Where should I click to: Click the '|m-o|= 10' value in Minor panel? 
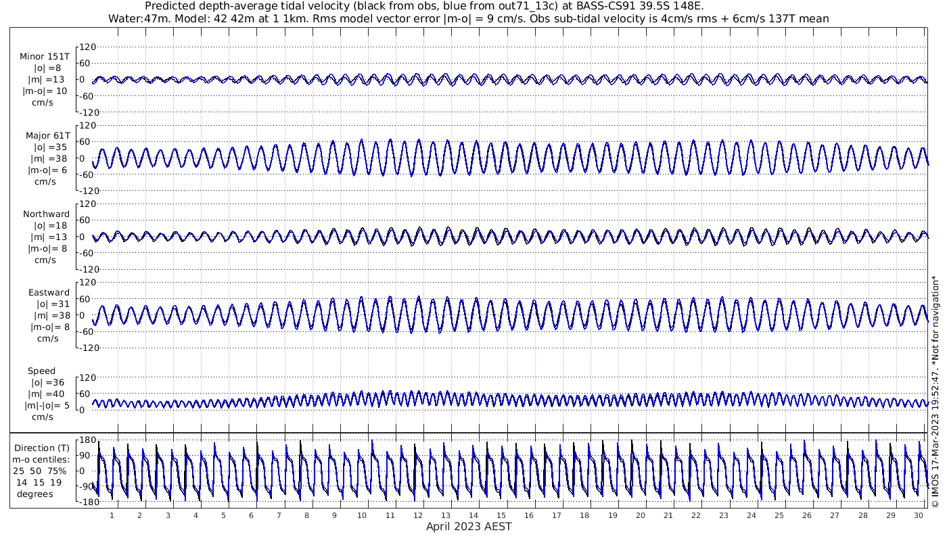point(45,91)
